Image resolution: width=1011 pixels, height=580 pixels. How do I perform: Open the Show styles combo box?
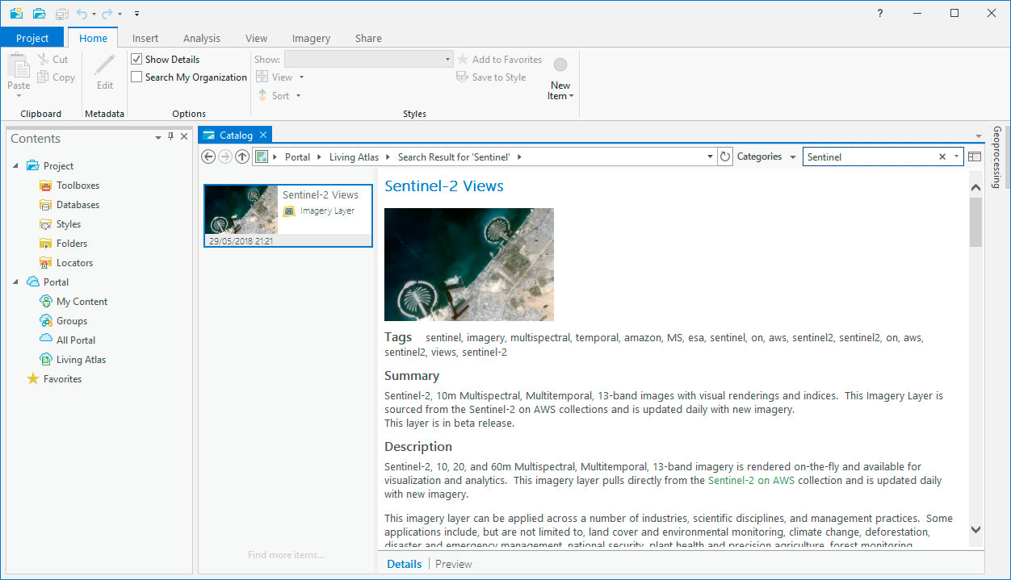tap(369, 60)
